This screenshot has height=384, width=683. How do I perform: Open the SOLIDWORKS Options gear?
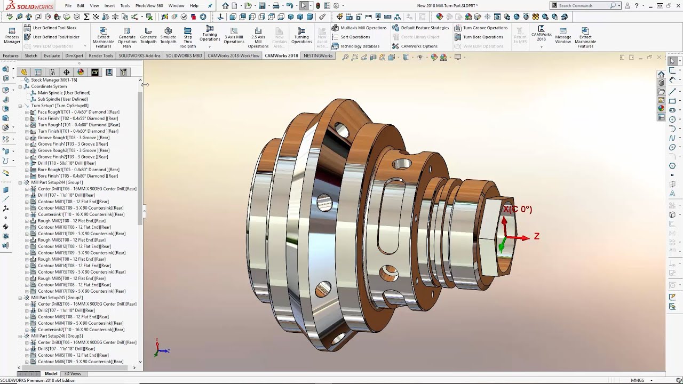[337, 5]
